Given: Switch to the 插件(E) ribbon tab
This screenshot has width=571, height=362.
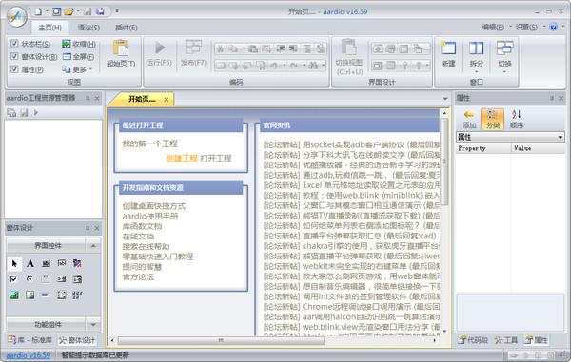Looking at the screenshot, I should 127,28.
